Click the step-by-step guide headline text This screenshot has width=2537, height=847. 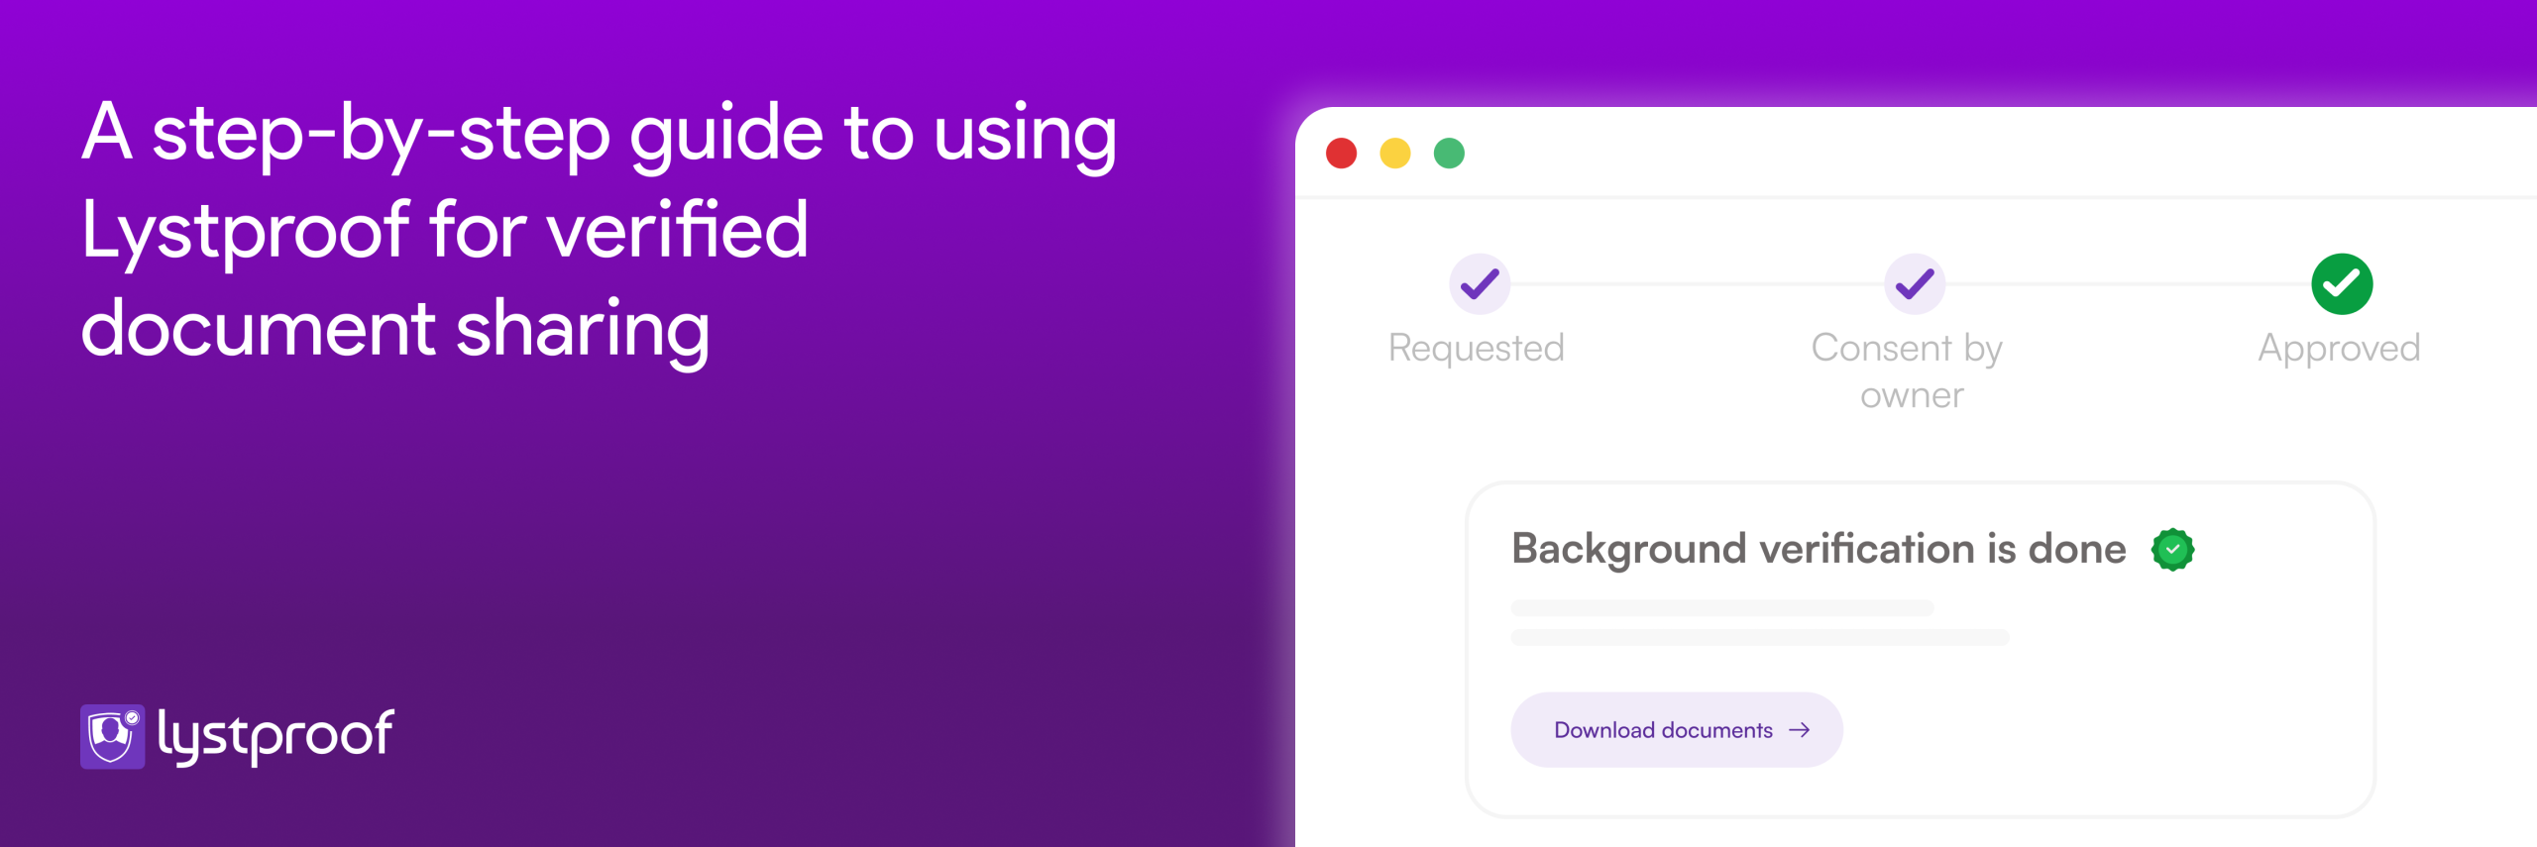599,231
